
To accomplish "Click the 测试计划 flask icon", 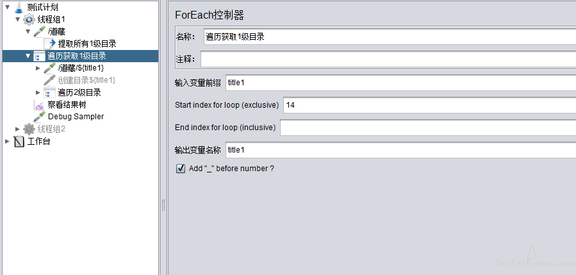I will coord(19,7).
